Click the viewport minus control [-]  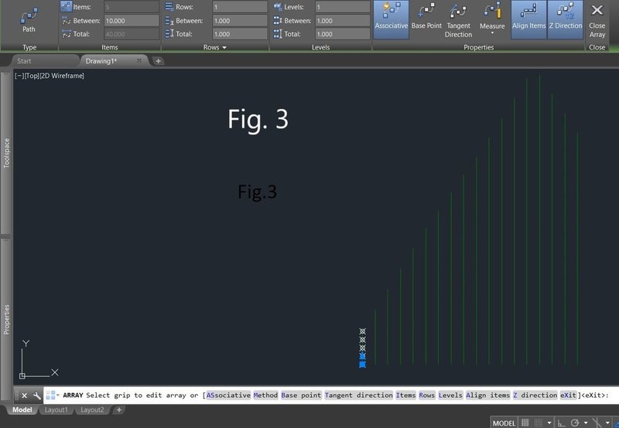[19, 76]
